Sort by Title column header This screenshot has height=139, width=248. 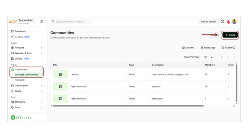coord(55,65)
